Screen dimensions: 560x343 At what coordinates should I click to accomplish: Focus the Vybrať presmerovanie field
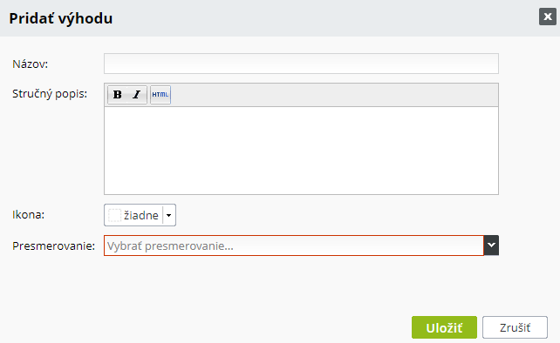(x=294, y=245)
